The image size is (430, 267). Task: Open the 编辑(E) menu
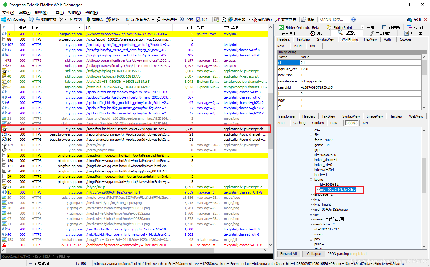click(25, 13)
